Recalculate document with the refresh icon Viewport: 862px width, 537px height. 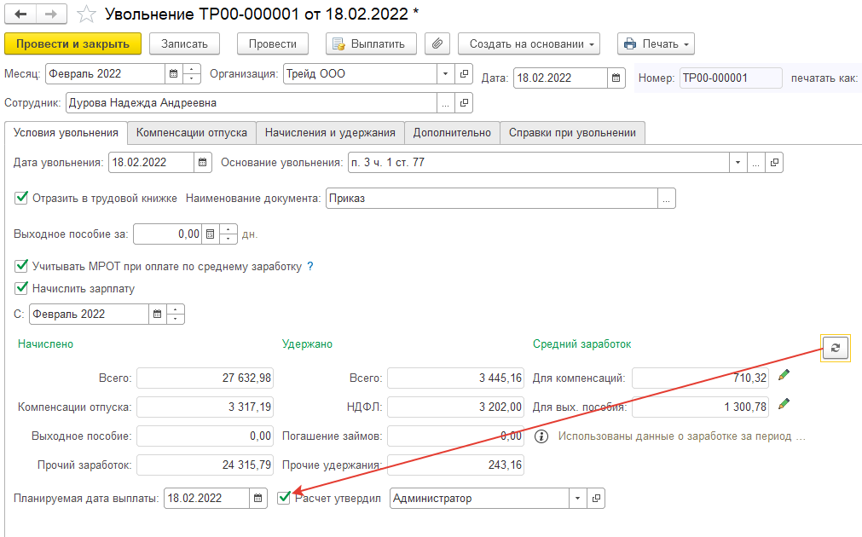click(x=835, y=348)
